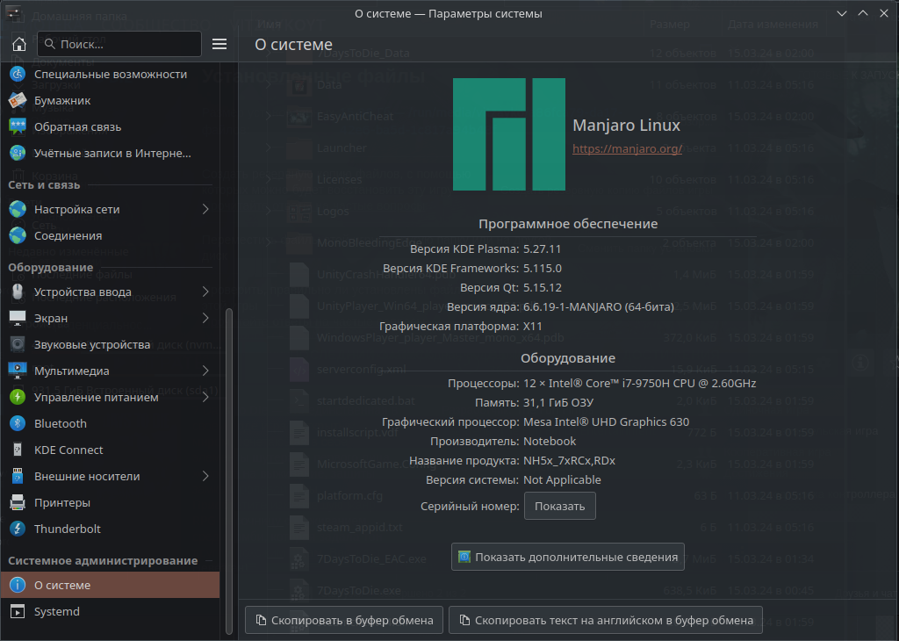Image resolution: width=899 pixels, height=641 pixels.
Task: Click the О системе info icon
Action: (18, 586)
